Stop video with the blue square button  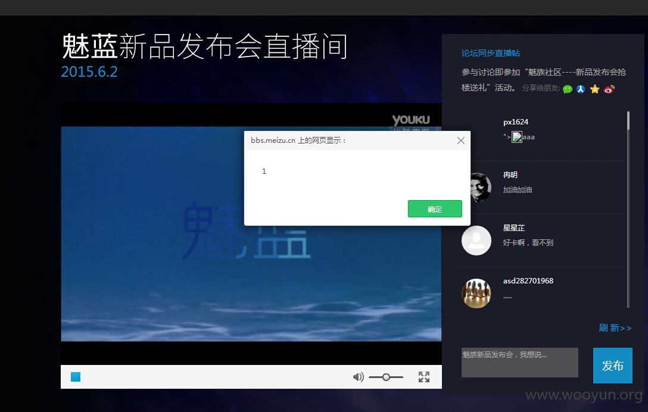click(x=76, y=377)
